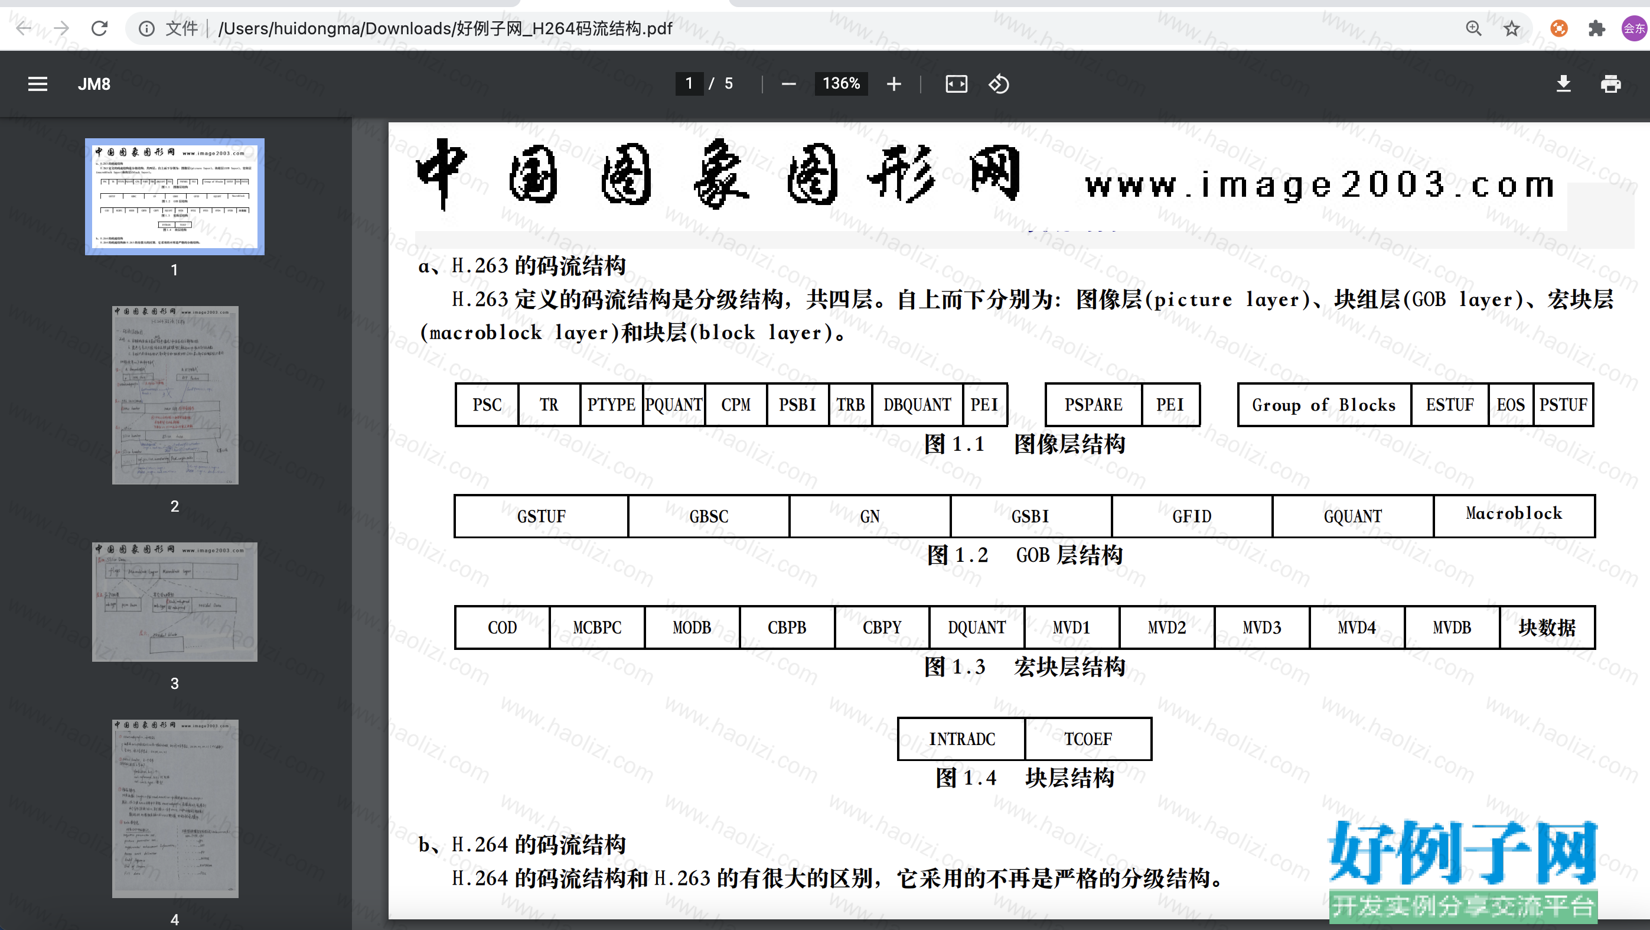Click the GN cell
This screenshot has height=930, width=1650.
870,516
